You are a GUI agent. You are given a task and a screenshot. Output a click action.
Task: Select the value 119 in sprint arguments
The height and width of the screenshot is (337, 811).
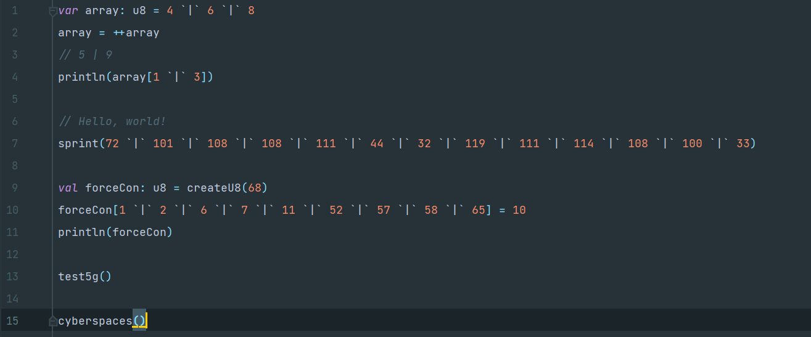475,144
